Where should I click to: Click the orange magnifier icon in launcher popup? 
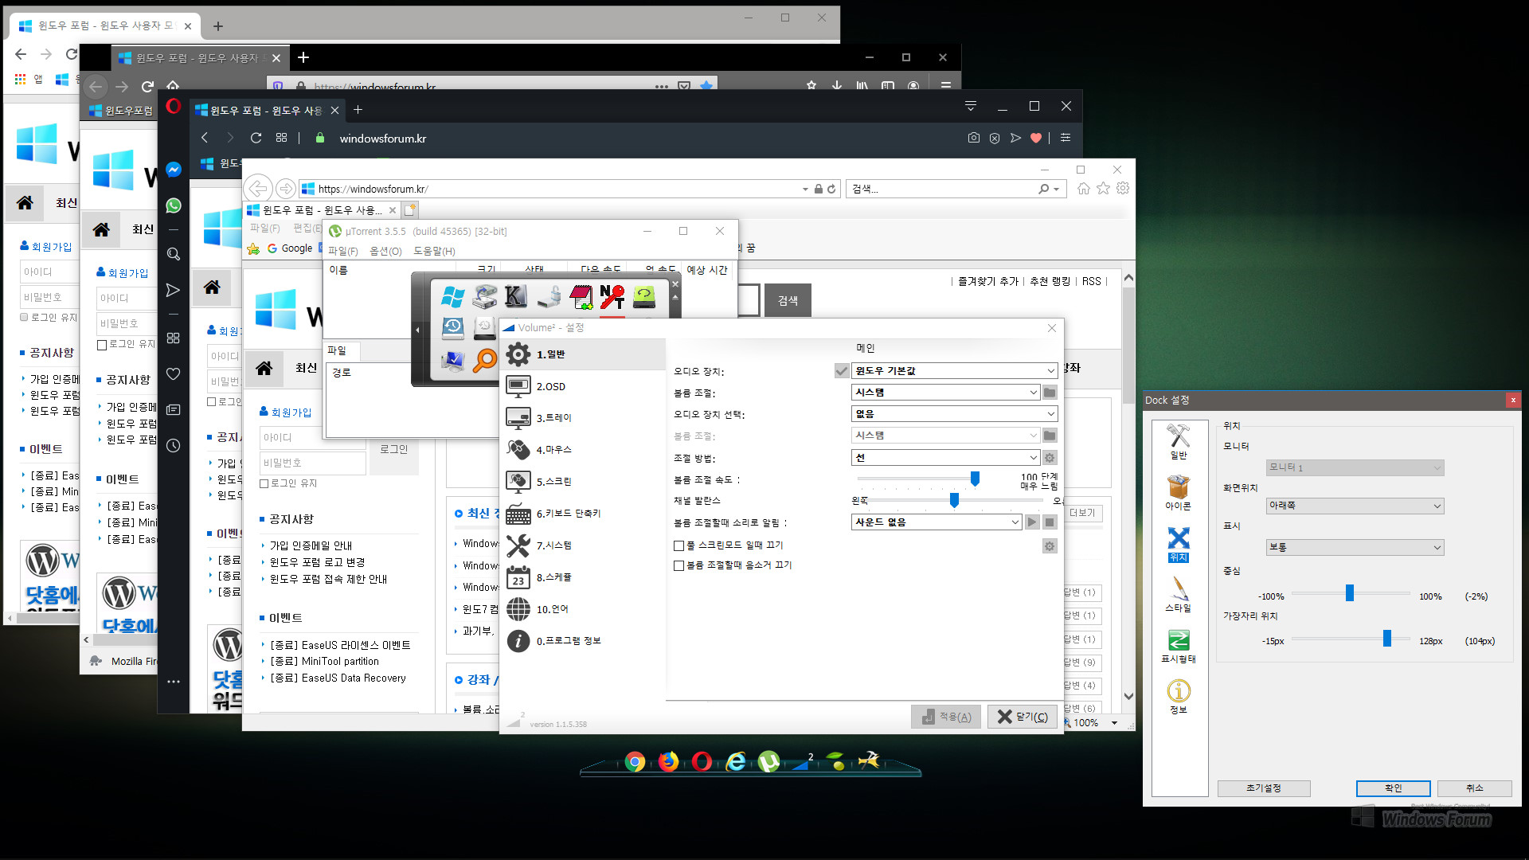pyautogui.click(x=484, y=360)
